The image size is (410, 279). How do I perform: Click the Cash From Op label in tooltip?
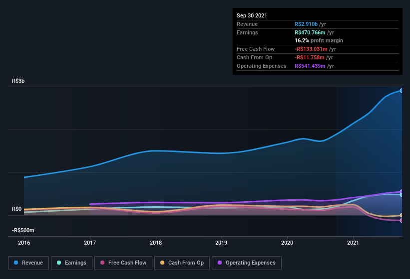coord(254,57)
